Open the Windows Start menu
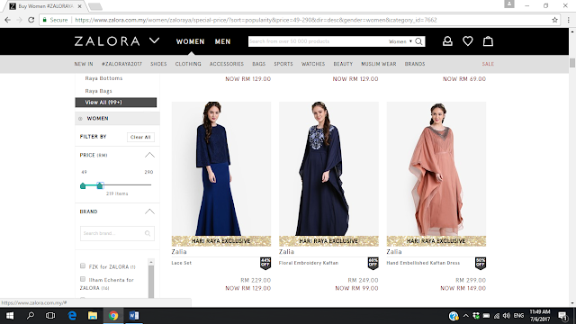 tap(10, 316)
